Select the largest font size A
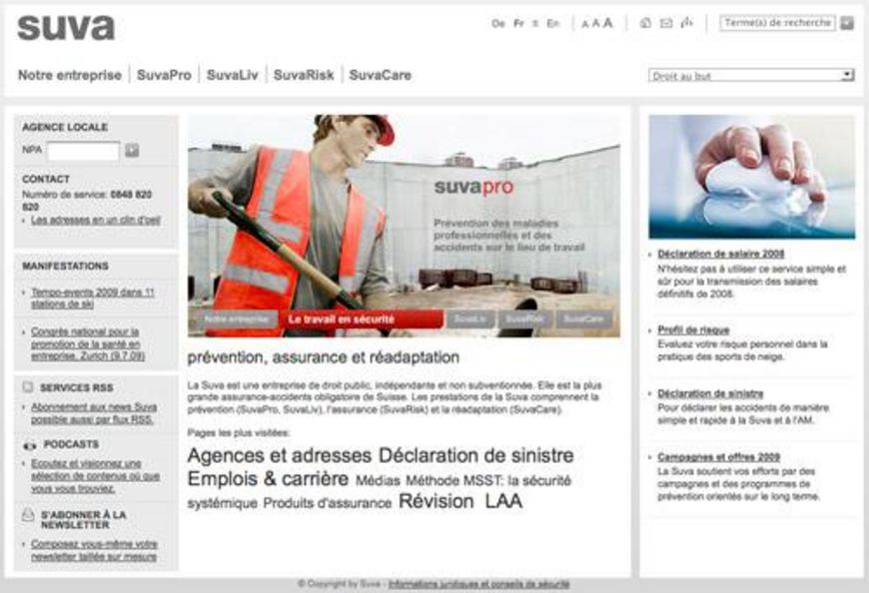869x593 pixels. (608, 23)
